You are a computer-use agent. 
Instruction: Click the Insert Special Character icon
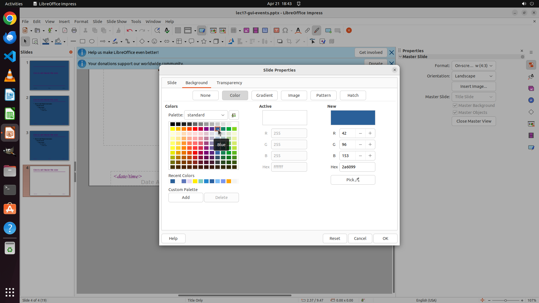(285, 31)
